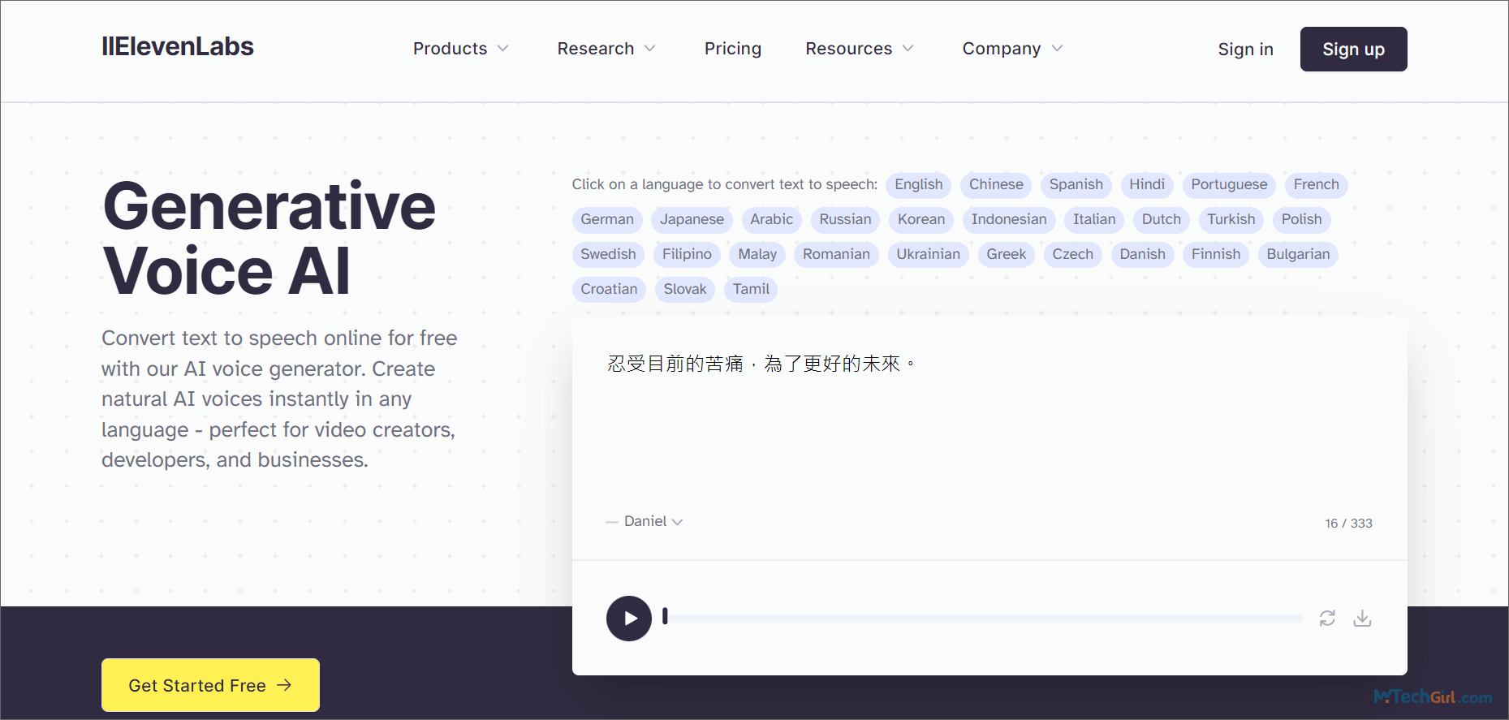Click the ElevenLabs logo
Image resolution: width=1509 pixels, height=720 pixels.
tap(178, 46)
